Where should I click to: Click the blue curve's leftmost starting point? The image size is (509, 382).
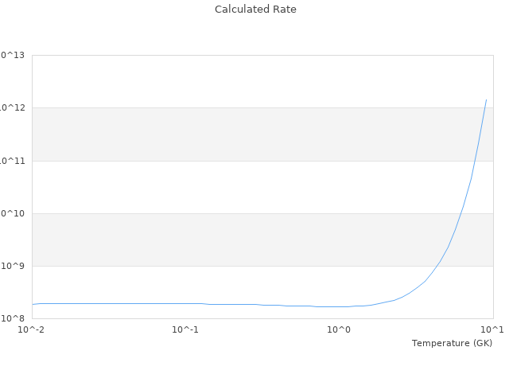coord(33,304)
